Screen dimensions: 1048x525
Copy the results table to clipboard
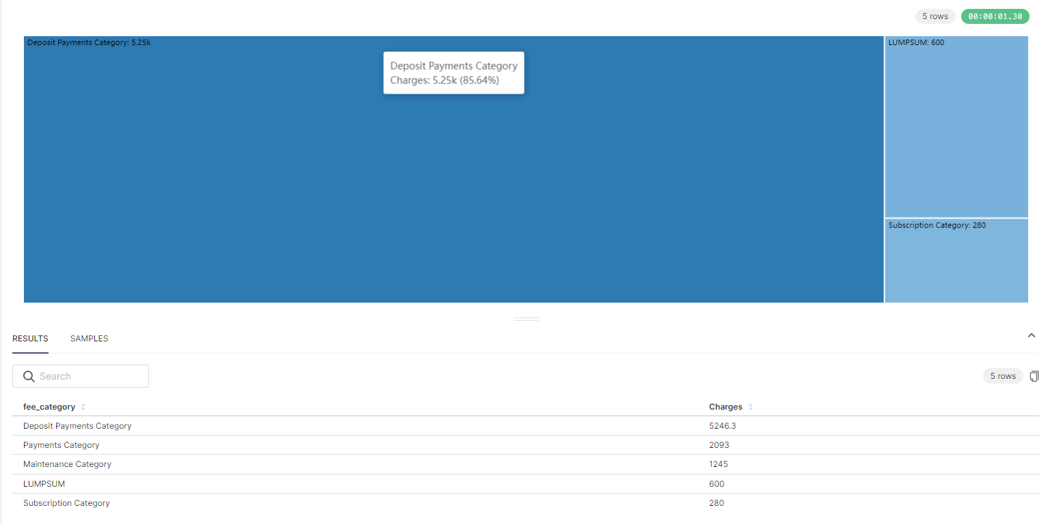pyautogui.click(x=1034, y=375)
